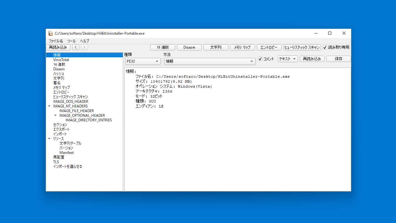
Task: Minimize the window
Action: [316, 33]
